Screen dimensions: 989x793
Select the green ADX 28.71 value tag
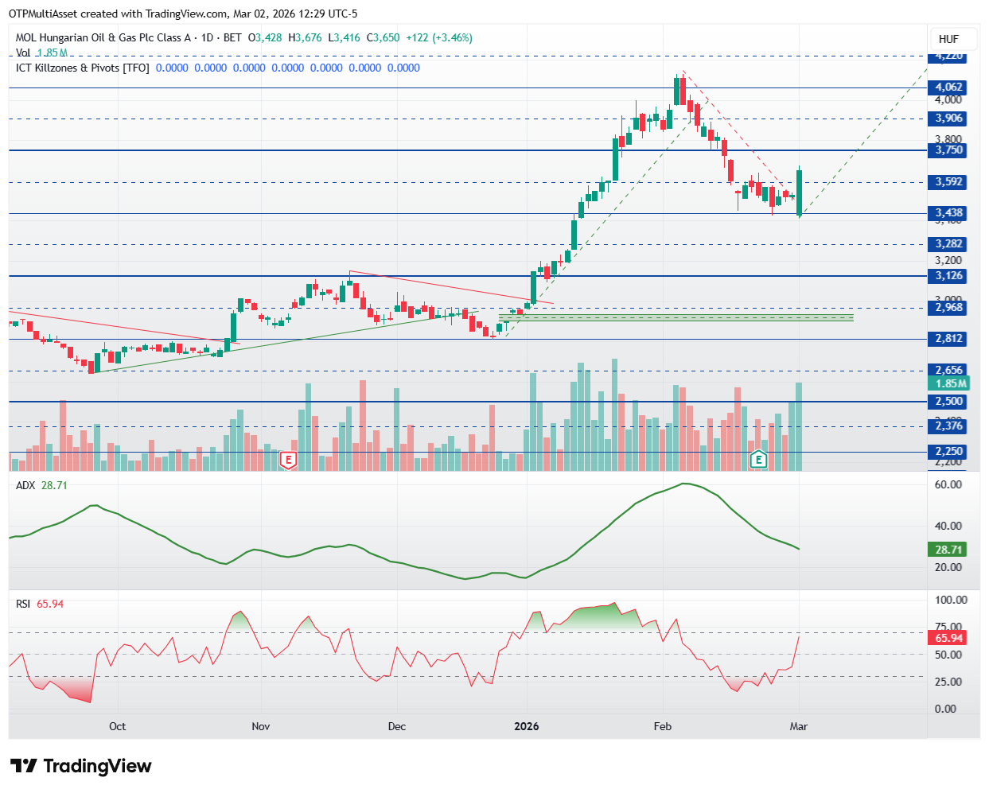(x=948, y=550)
